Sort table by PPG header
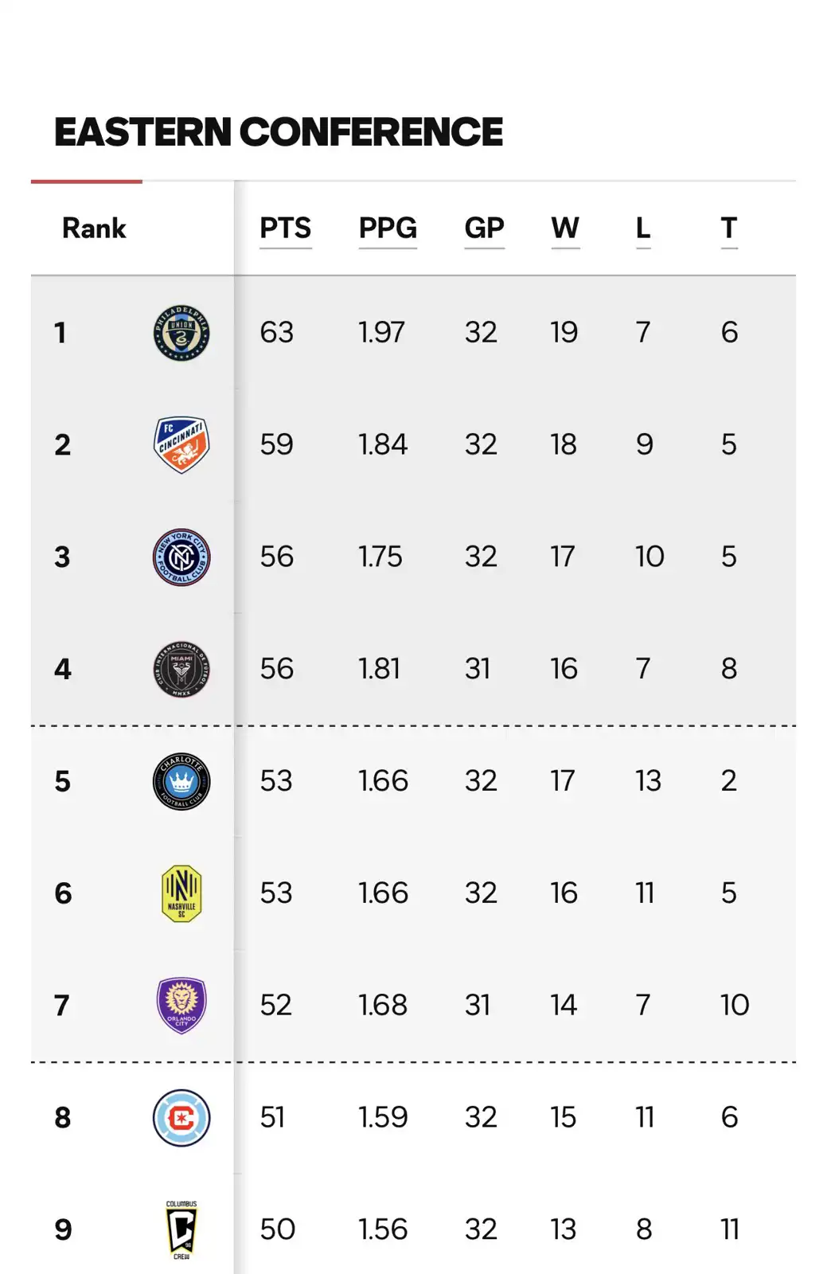This screenshot has height=1274, width=827. click(388, 229)
